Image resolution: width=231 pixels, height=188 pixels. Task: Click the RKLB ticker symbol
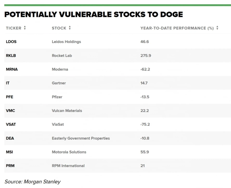[x=11, y=56]
